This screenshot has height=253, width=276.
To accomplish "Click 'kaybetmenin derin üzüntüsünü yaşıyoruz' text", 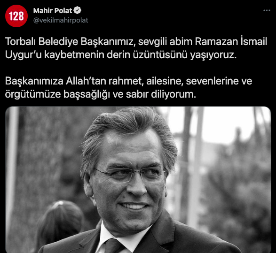I will click(x=140, y=55).
